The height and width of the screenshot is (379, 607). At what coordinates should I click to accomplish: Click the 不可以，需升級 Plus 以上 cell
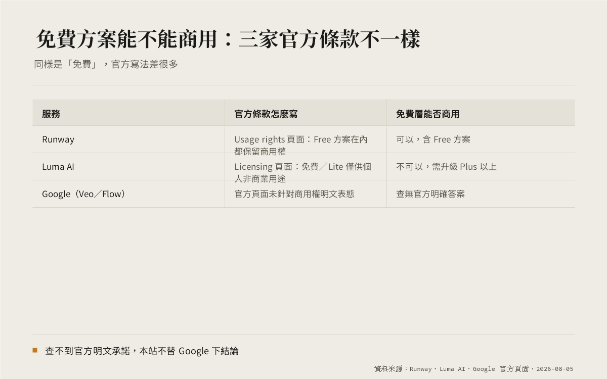(481, 167)
